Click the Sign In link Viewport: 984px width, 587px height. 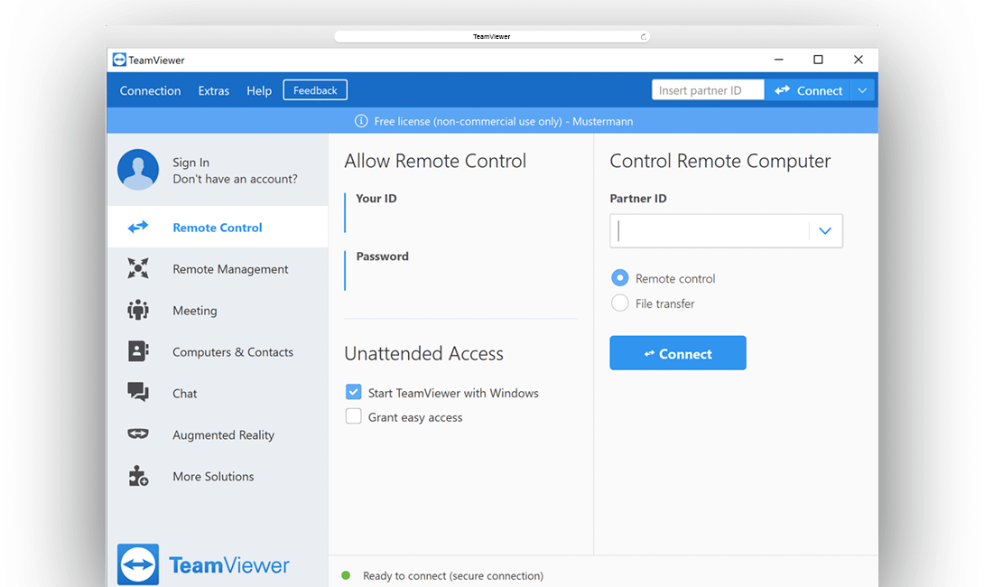tap(190, 162)
